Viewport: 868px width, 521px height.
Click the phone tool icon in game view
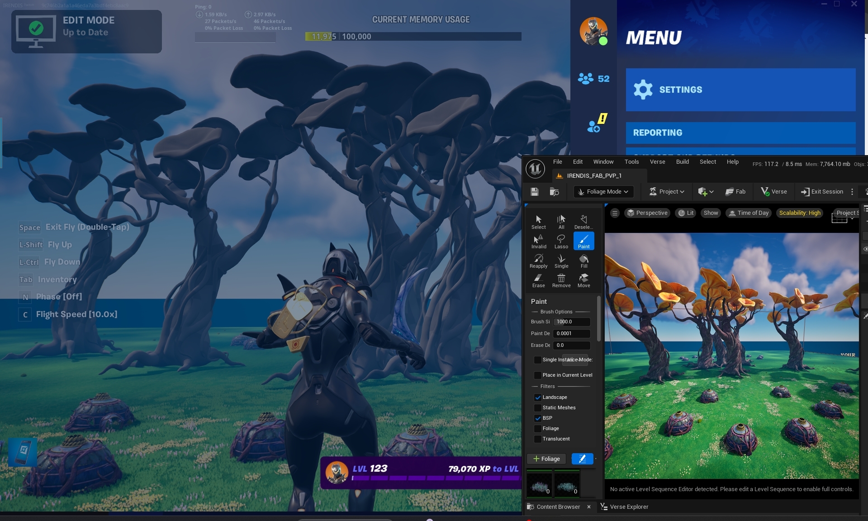(x=23, y=452)
